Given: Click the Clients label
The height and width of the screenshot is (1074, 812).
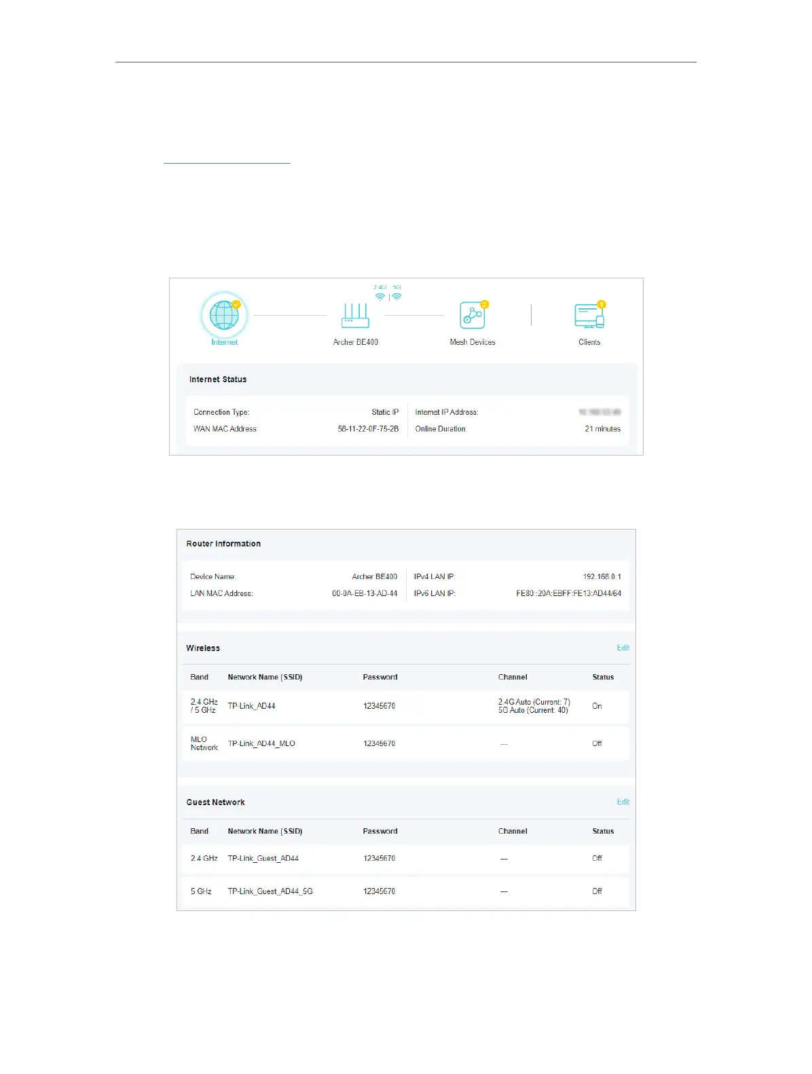Looking at the screenshot, I should tap(589, 342).
